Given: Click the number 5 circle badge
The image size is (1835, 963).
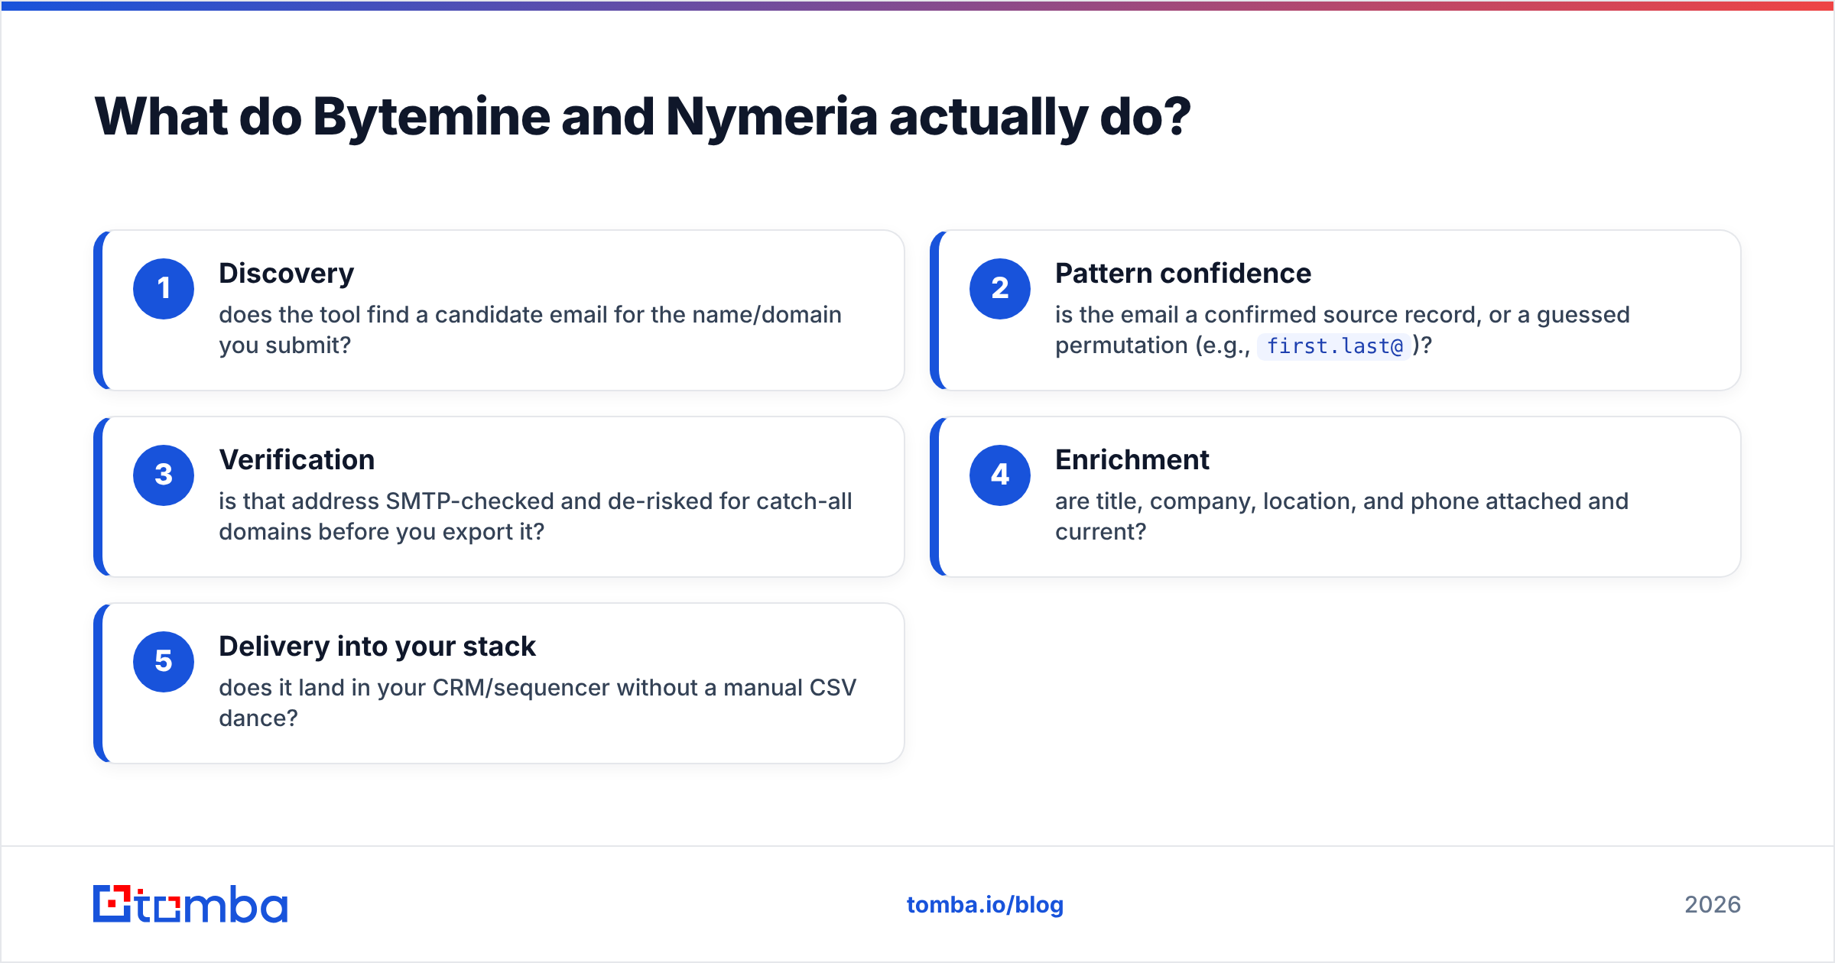Looking at the screenshot, I should point(164,662).
